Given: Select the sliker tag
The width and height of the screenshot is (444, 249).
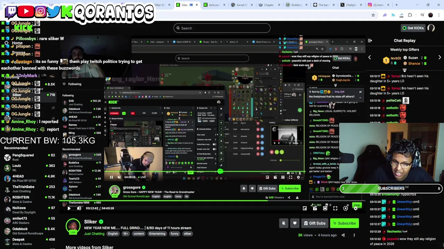Looking at the screenshot, I should [188, 234].
